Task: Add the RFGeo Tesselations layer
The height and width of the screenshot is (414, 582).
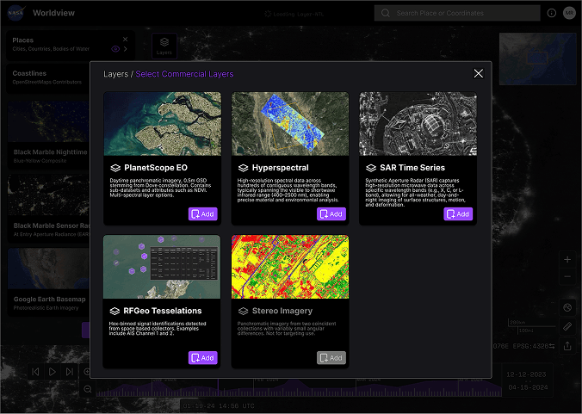Action: tap(202, 358)
